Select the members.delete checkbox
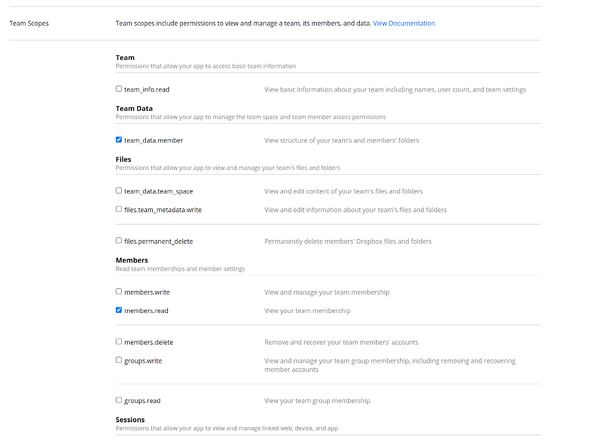Image resolution: width=606 pixels, height=441 pixels. pyautogui.click(x=119, y=341)
